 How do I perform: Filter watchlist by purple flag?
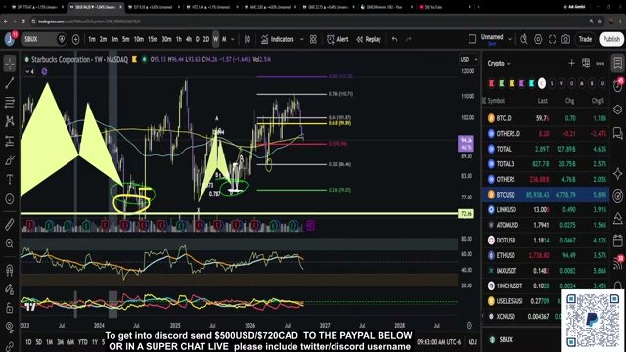pyautogui.click(x=521, y=83)
